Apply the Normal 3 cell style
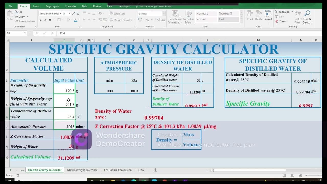The width and height of the screenshot is (327, 184). (228, 14)
